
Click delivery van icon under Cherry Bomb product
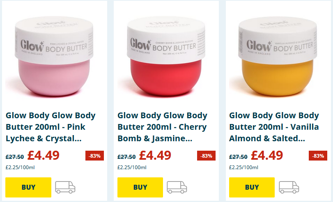[177, 187]
